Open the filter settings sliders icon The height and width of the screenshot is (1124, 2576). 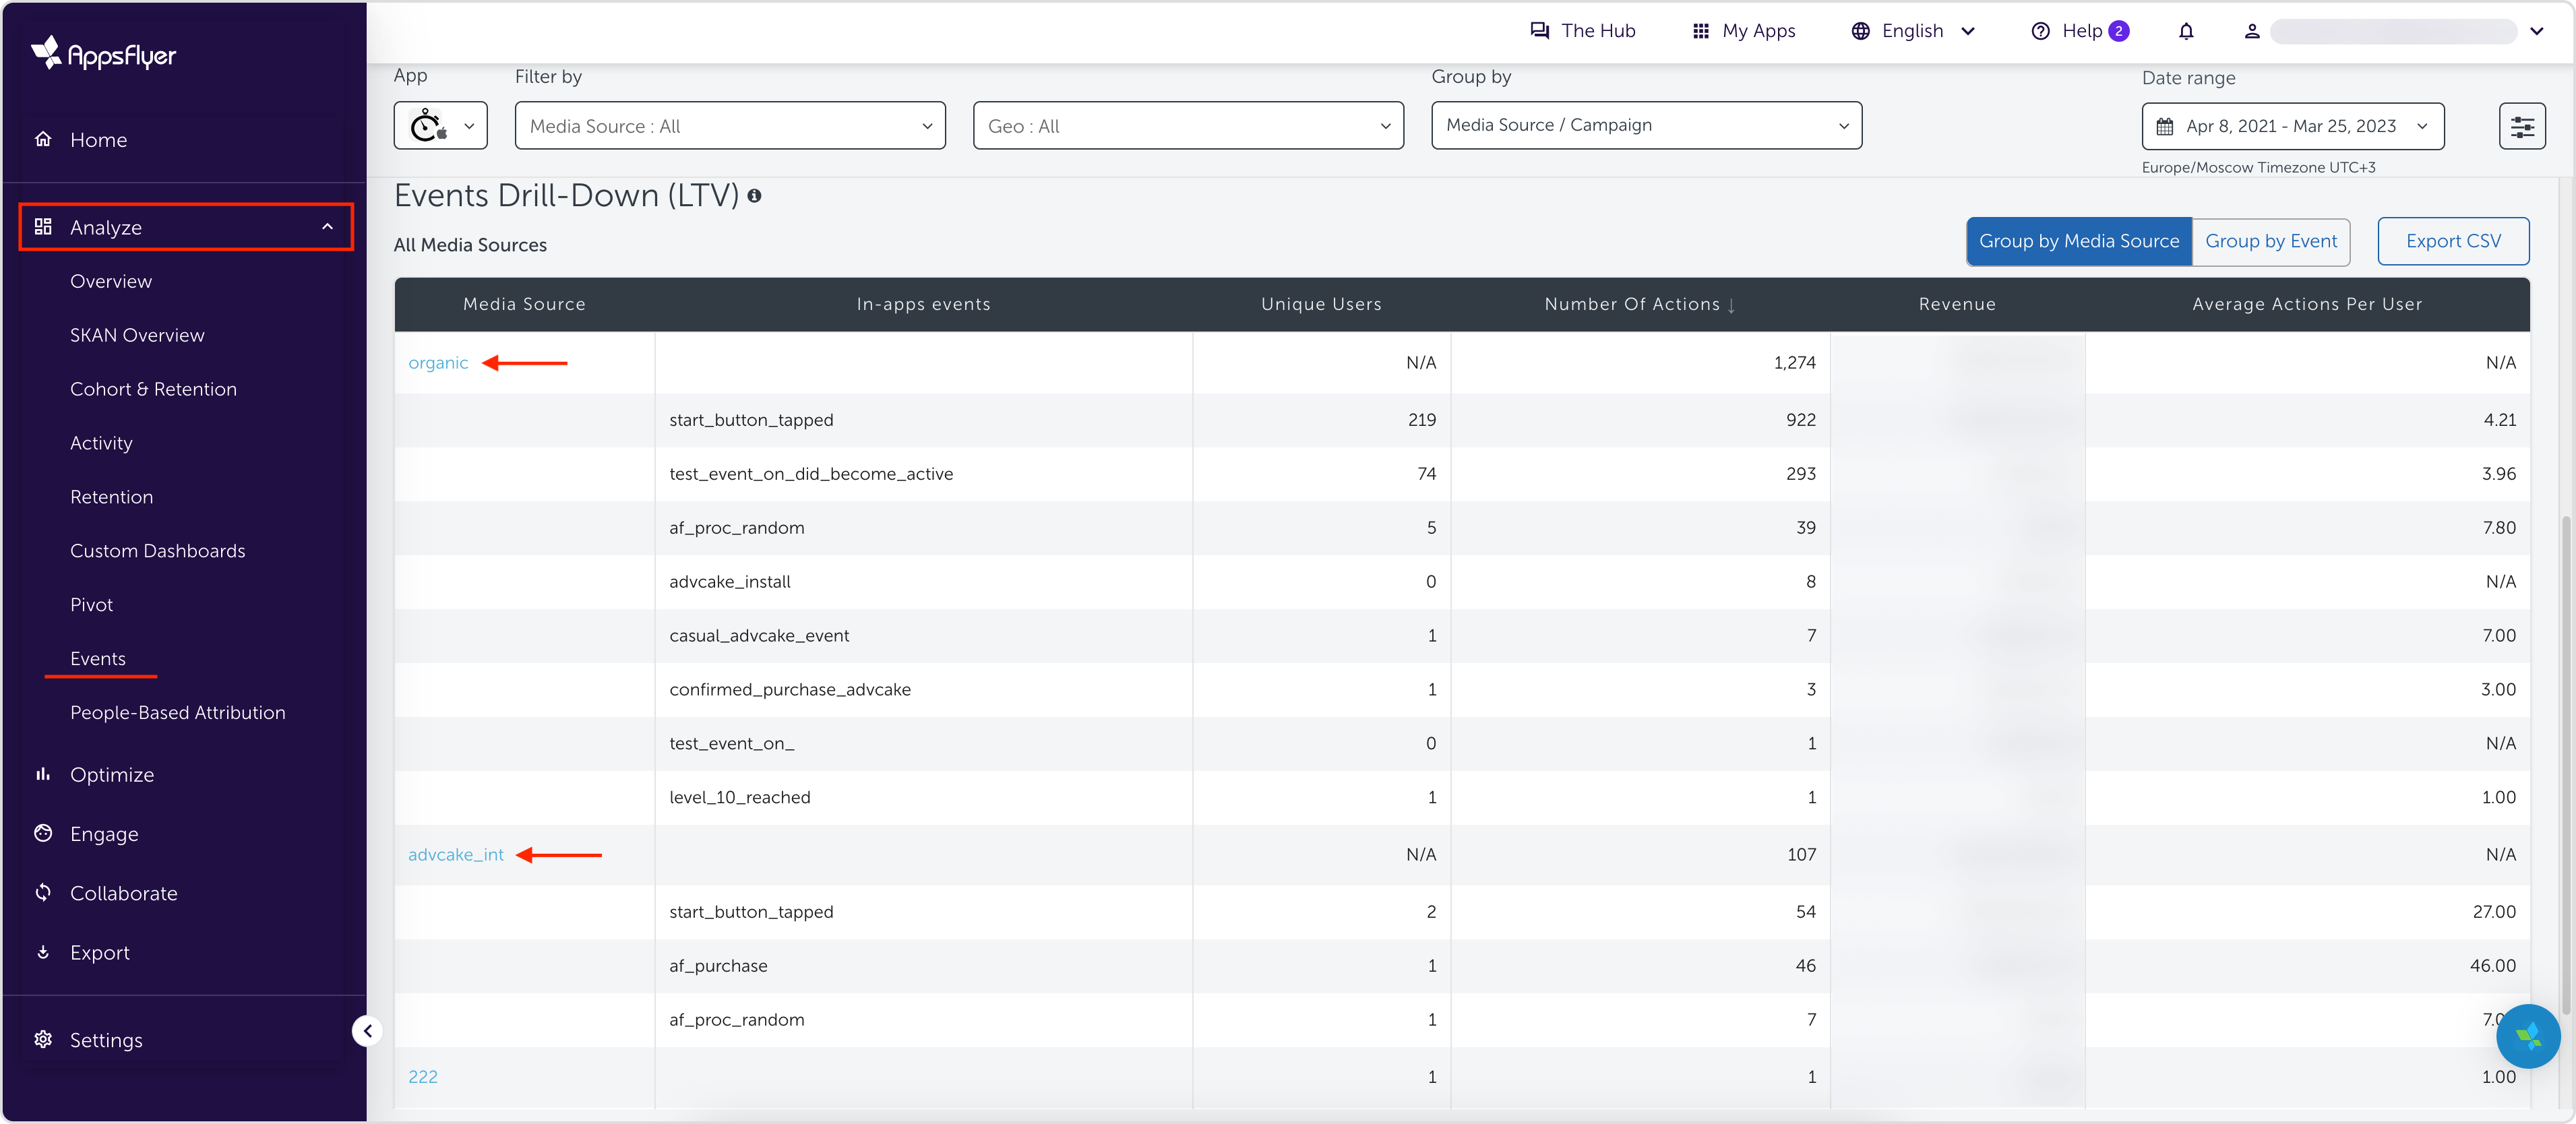[x=2522, y=126]
